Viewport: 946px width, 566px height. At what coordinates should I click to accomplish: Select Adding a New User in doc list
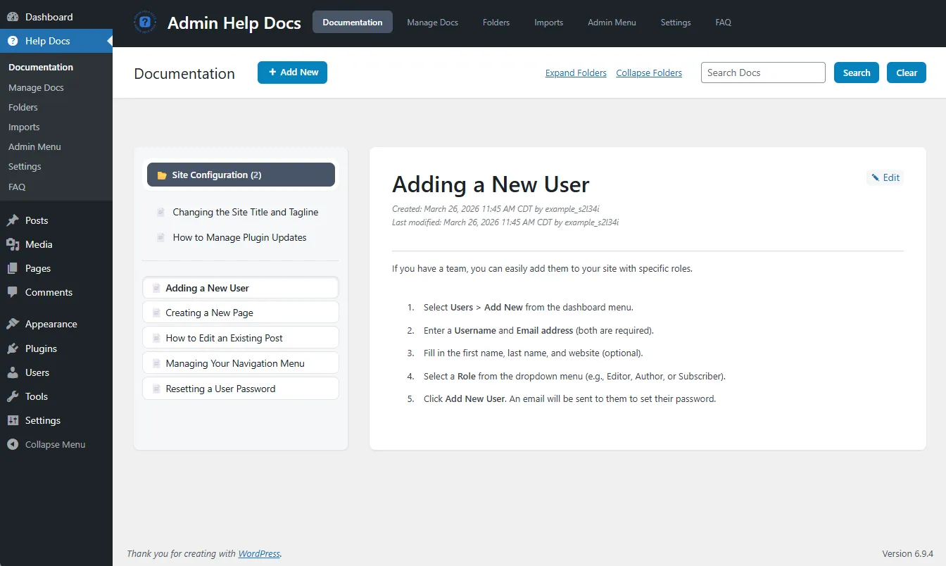[x=241, y=288]
